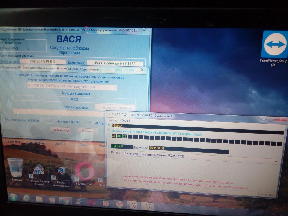Viewport: 288px width, 216px height.
Task: Expand the 7N0 907 530 BG module dropdown
Action: [x=115, y=88]
